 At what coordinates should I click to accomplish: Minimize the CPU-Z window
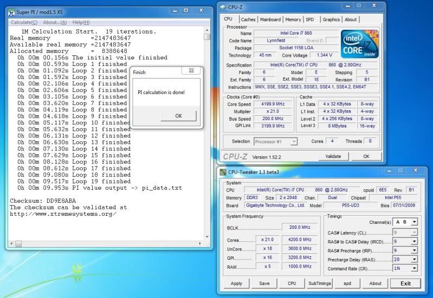tap(347, 6)
